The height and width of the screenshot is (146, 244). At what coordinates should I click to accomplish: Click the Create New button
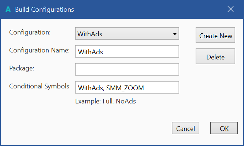point(215,35)
